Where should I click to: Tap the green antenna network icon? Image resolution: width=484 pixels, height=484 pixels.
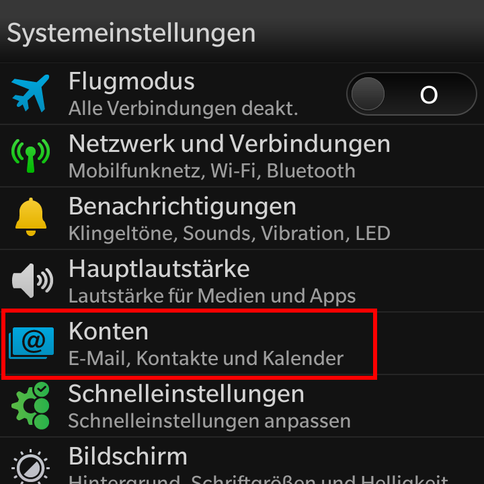click(30, 155)
